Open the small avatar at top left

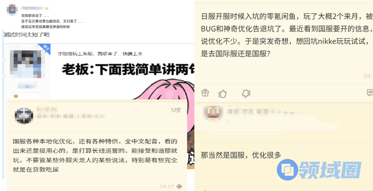[12, 9]
